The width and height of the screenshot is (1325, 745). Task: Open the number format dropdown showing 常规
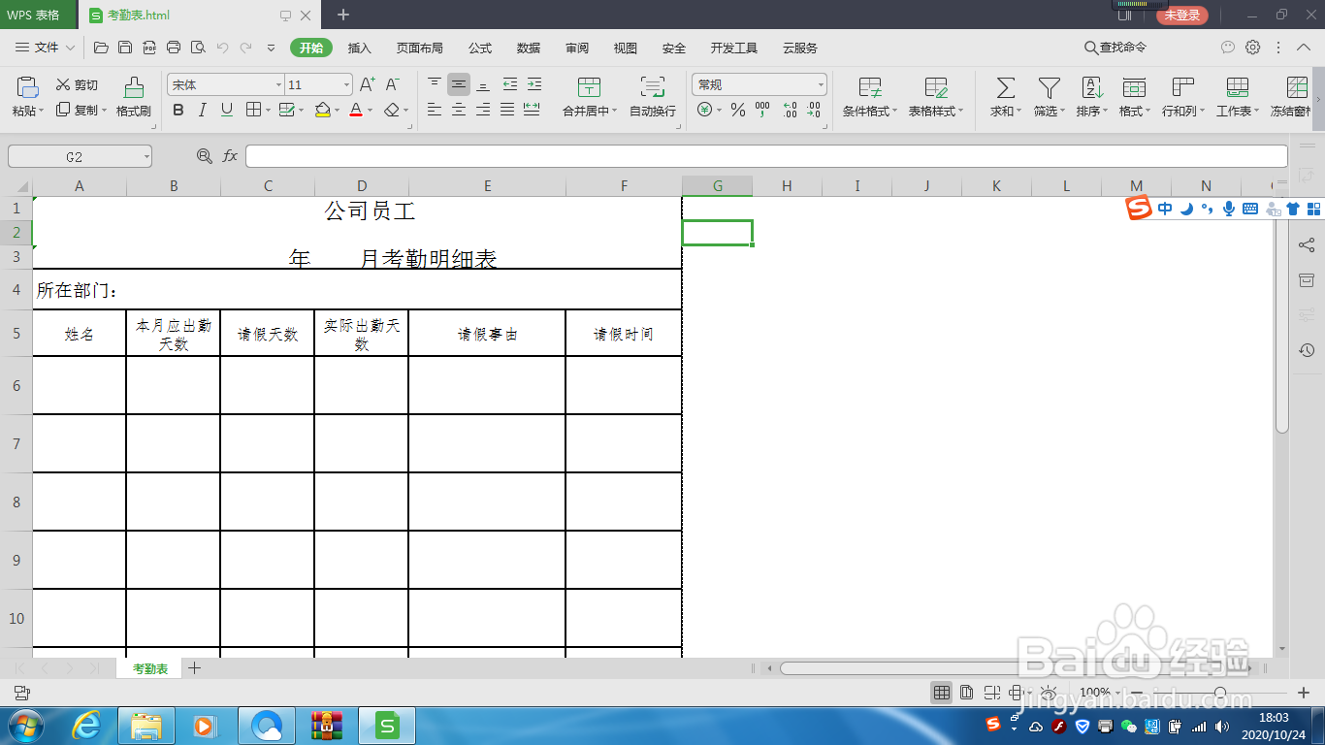[x=759, y=84]
